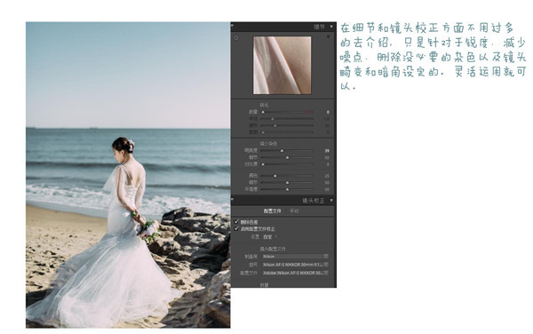
Task: Click the bride beach photo preview
Action: tap(128, 175)
